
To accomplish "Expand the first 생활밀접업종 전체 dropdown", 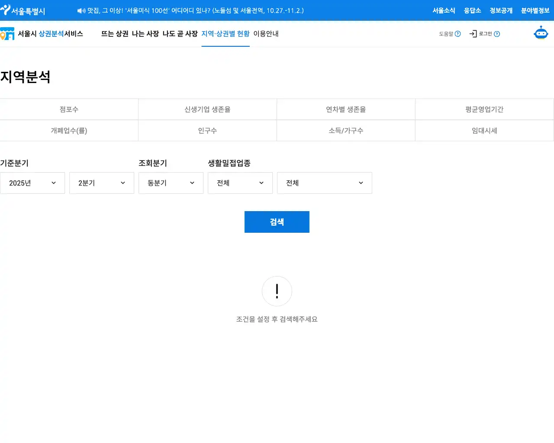I will point(240,183).
